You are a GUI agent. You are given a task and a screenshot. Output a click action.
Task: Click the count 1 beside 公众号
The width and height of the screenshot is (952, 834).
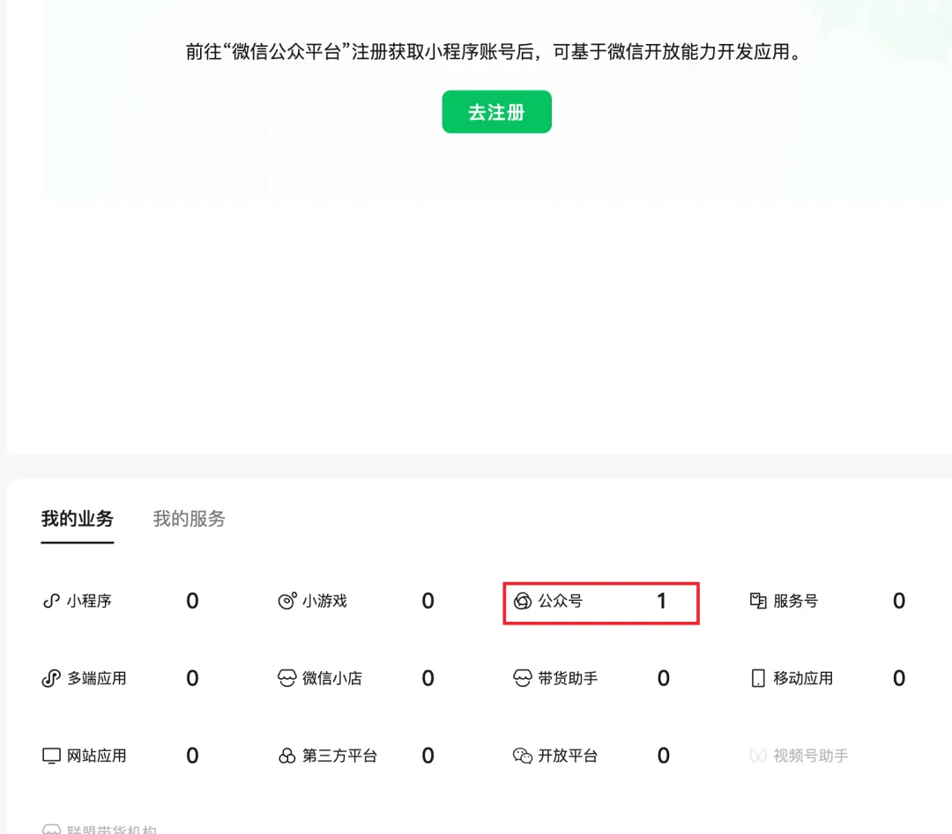[x=662, y=602]
